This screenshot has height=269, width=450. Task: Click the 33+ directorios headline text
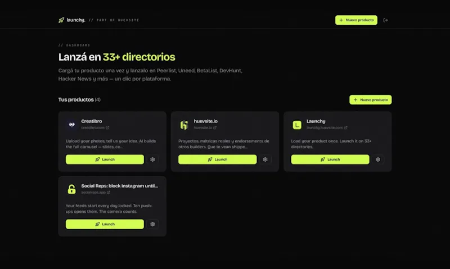point(139,57)
